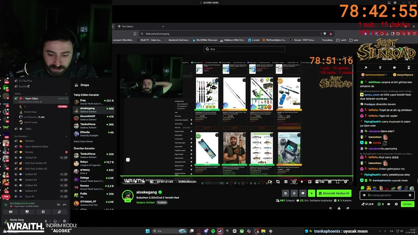Join the Kick Sub Sohbet #2 channel

click(41, 169)
